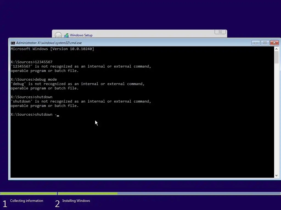Click the Administrator cmd.exe title text
Viewport: 281px width, 210px height.
[x=49, y=43]
